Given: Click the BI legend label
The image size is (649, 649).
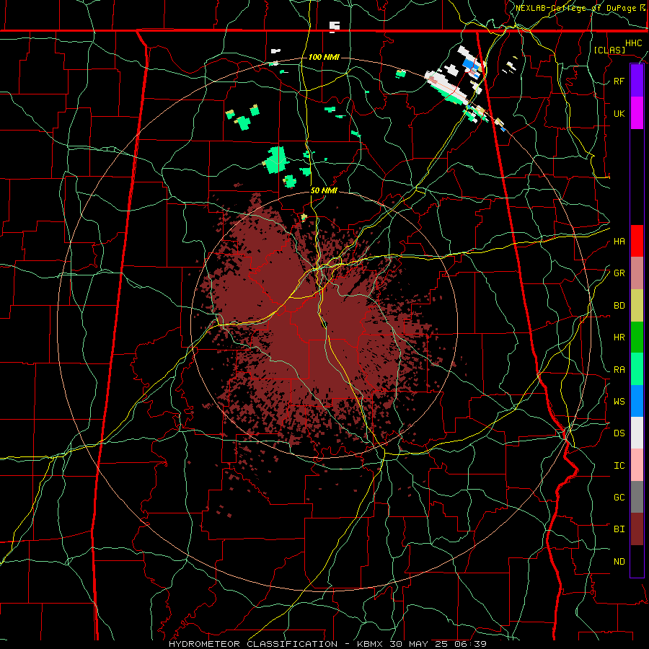Looking at the screenshot, I should click(x=619, y=529).
